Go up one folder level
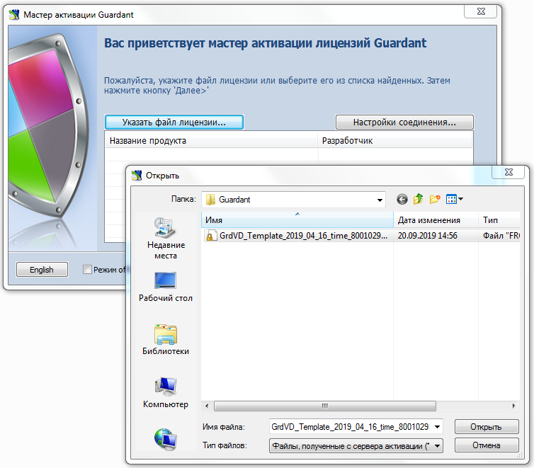 point(419,200)
